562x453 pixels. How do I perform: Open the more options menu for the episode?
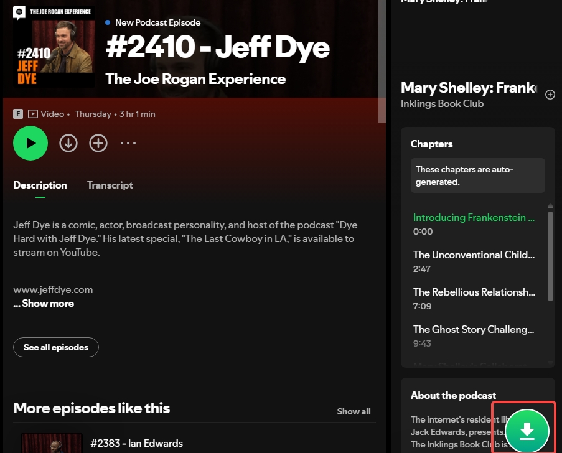click(x=128, y=143)
